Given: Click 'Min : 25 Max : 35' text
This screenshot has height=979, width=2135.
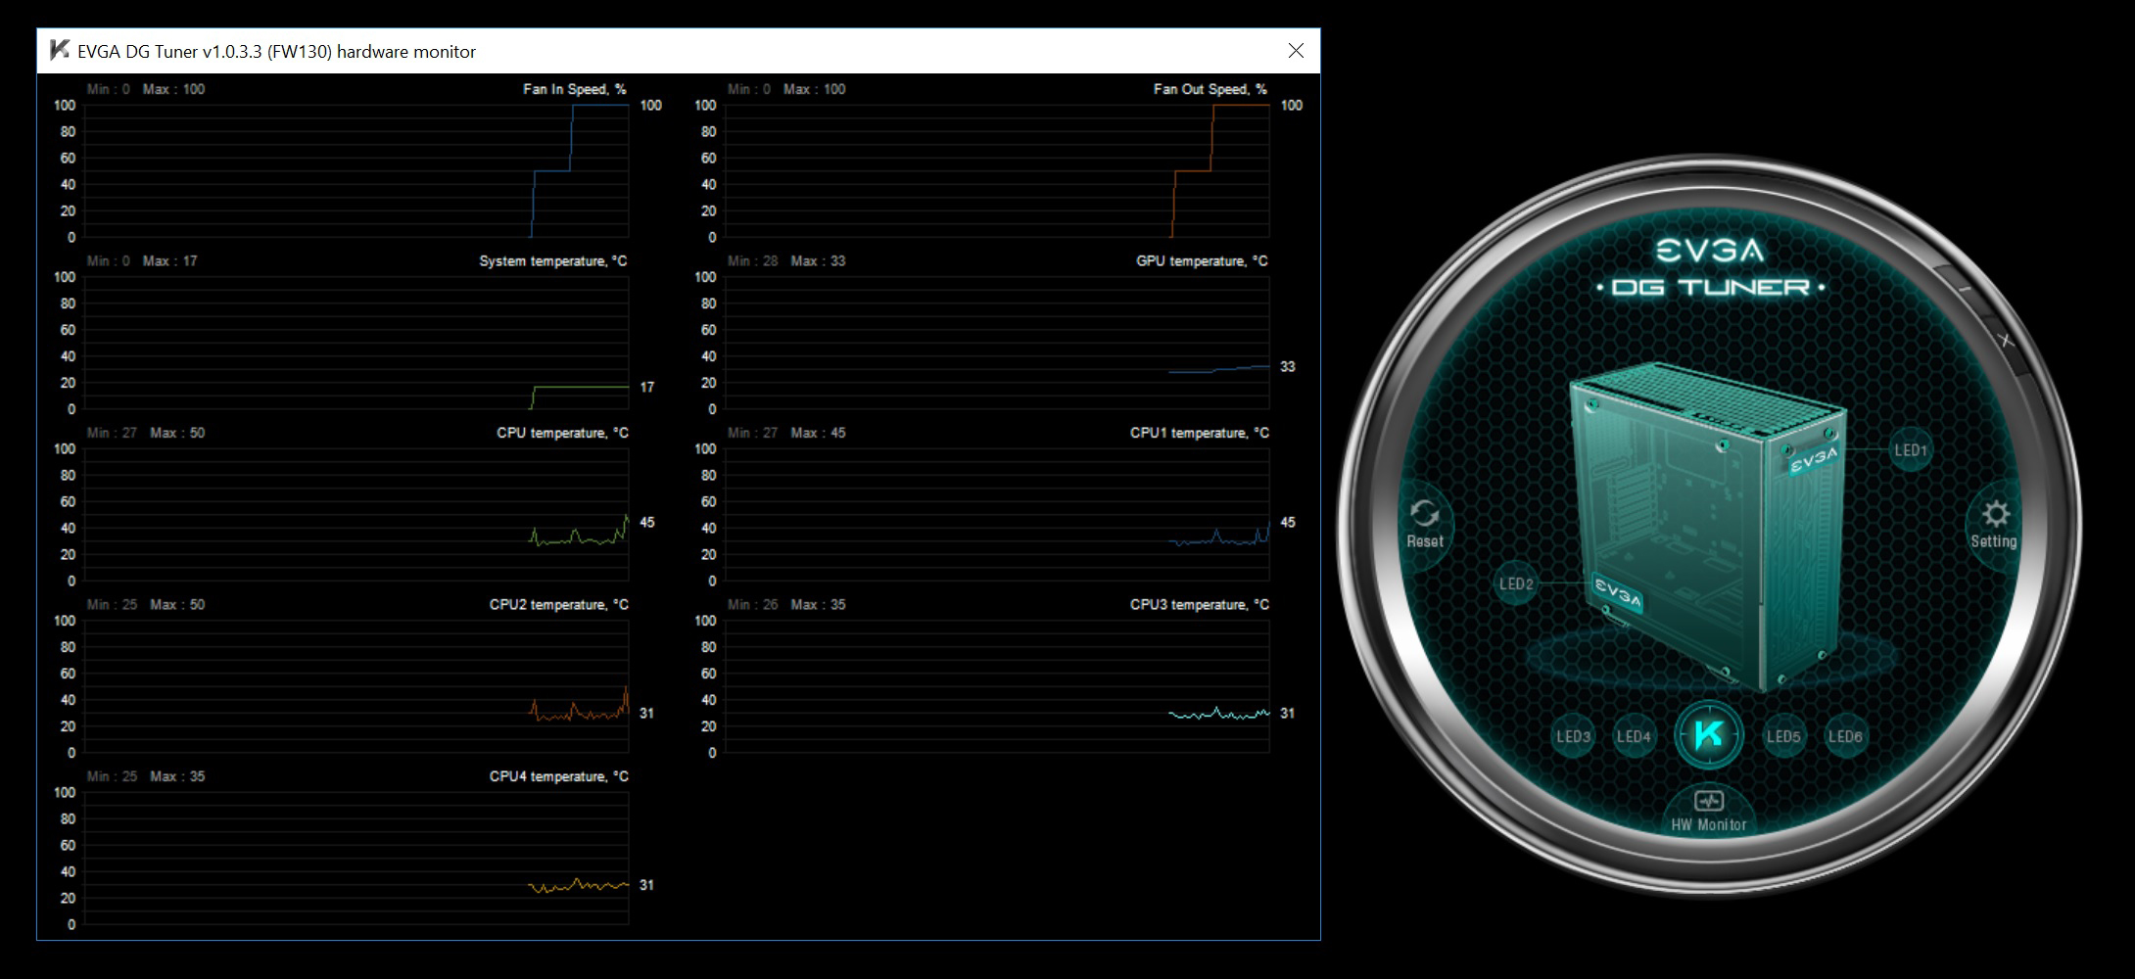Looking at the screenshot, I should click(146, 776).
